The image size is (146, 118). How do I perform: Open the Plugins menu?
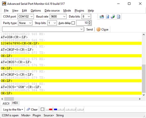[79, 10]
